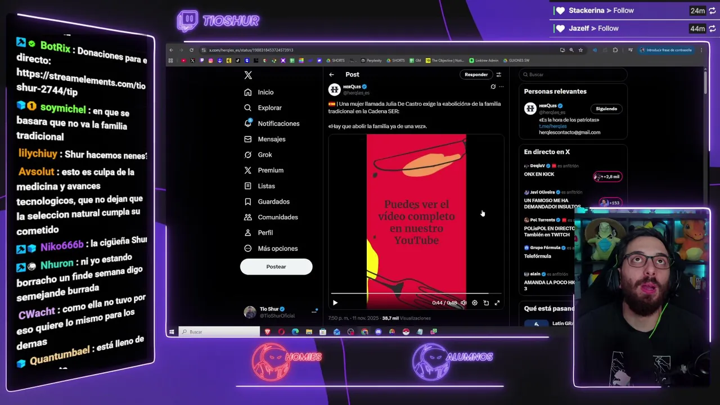Open Tio Shur account switcher dots
720x405 pixels.
pyautogui.click(x=314, y=312)
